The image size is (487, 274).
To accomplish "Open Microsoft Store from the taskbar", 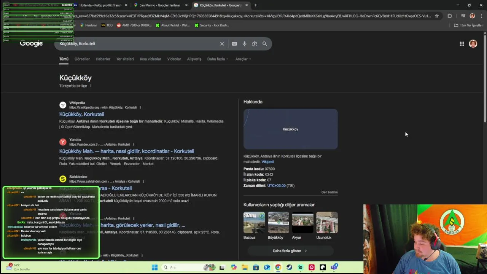I will [256, 268].
